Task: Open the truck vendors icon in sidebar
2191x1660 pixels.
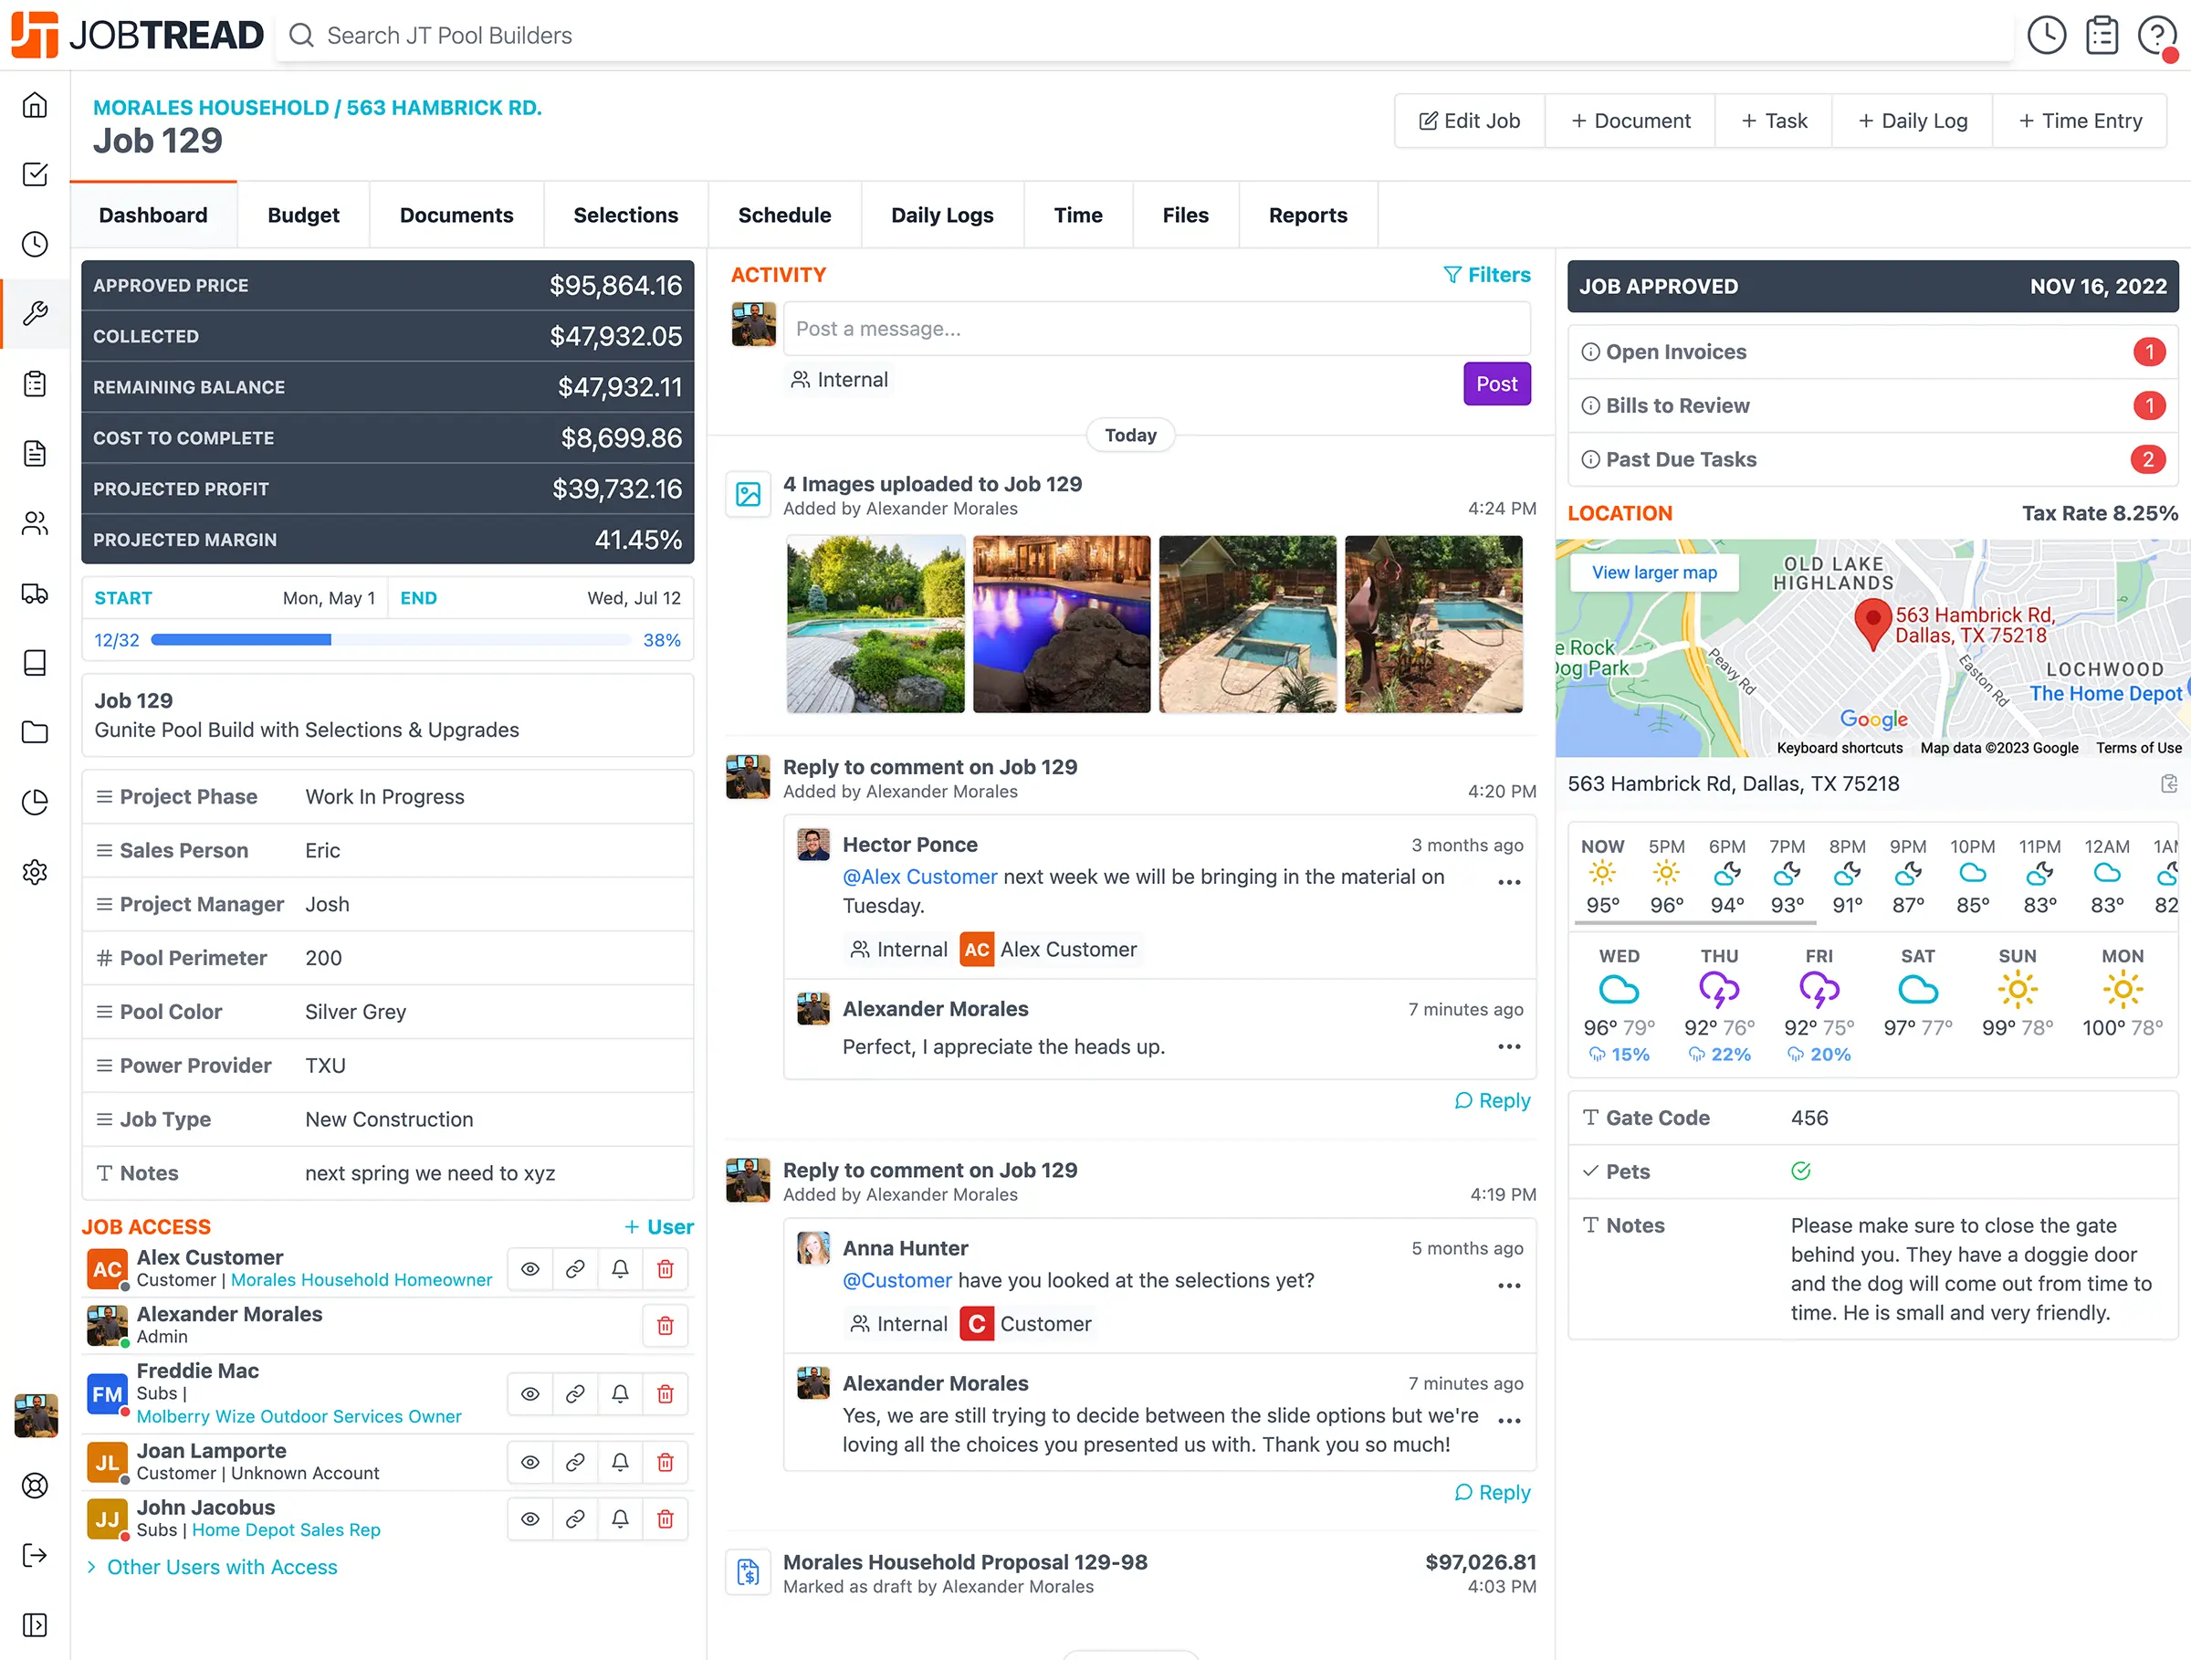Action: pyautogui.click(x=35, y=594)
